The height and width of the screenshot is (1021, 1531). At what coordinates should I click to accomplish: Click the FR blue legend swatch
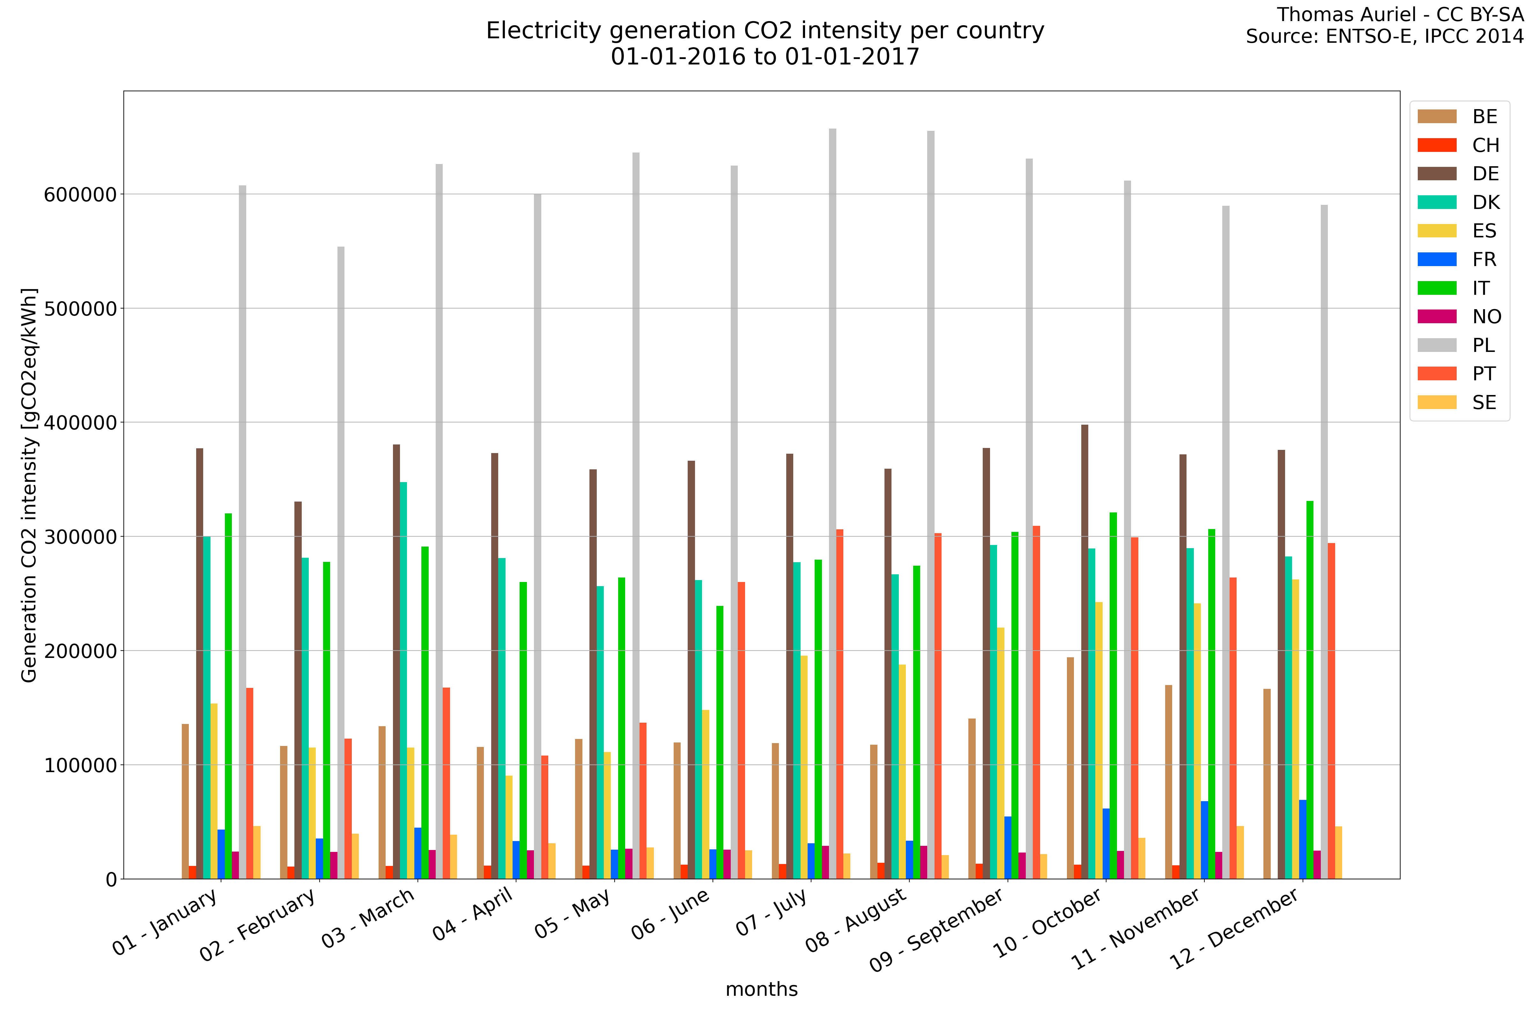(x=1437, y=260)
